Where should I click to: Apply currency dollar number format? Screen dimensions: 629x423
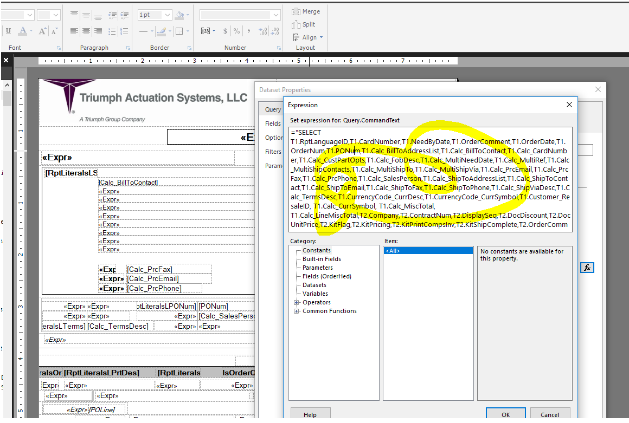click(x=225, y=31)
